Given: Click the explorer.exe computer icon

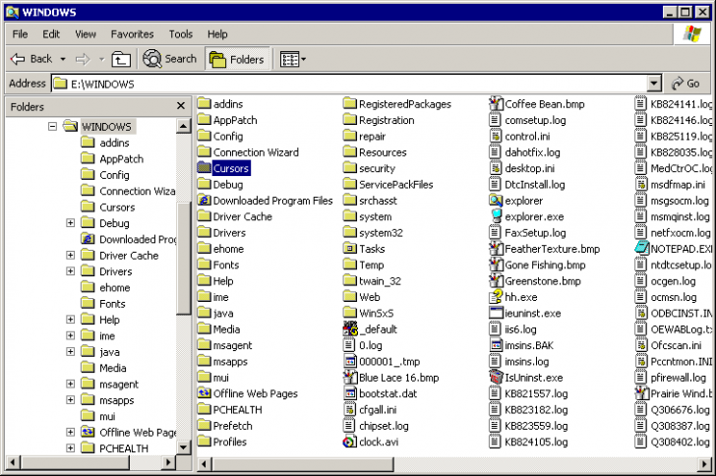Looking at the screenshot, I should coord(496,216).
